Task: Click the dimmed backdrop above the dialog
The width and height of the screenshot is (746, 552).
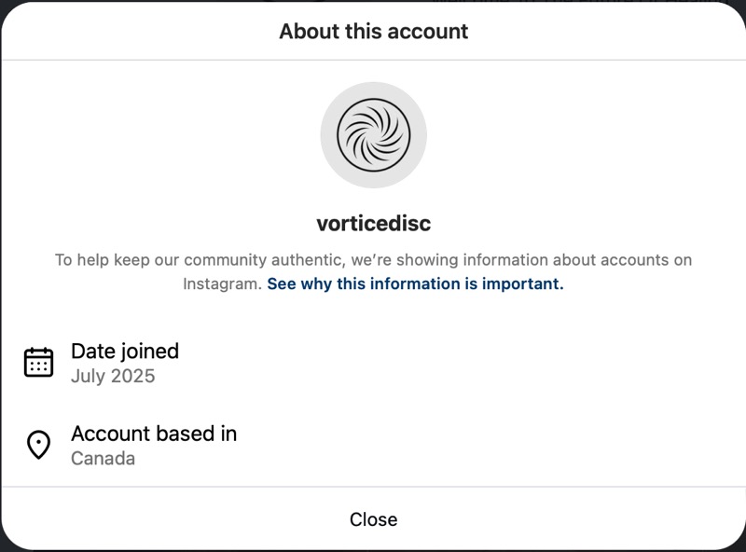Action: [373, 3]
